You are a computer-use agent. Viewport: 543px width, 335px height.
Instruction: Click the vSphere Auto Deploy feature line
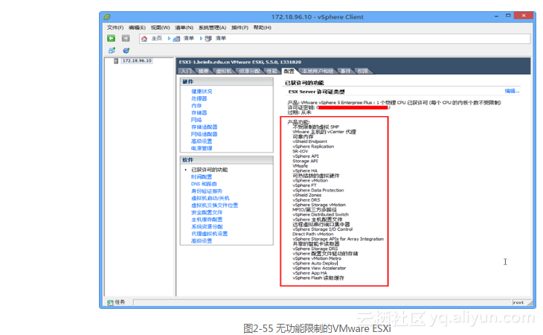[315, 264]
